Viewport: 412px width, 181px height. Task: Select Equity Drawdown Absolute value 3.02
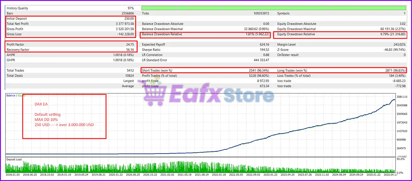tap(402, 24)
